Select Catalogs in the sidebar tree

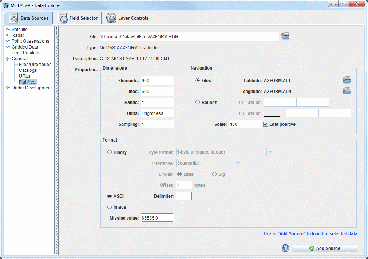[28, 70]
